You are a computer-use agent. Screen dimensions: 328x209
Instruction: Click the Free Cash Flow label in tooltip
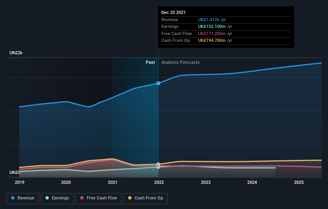coord(177,34)
